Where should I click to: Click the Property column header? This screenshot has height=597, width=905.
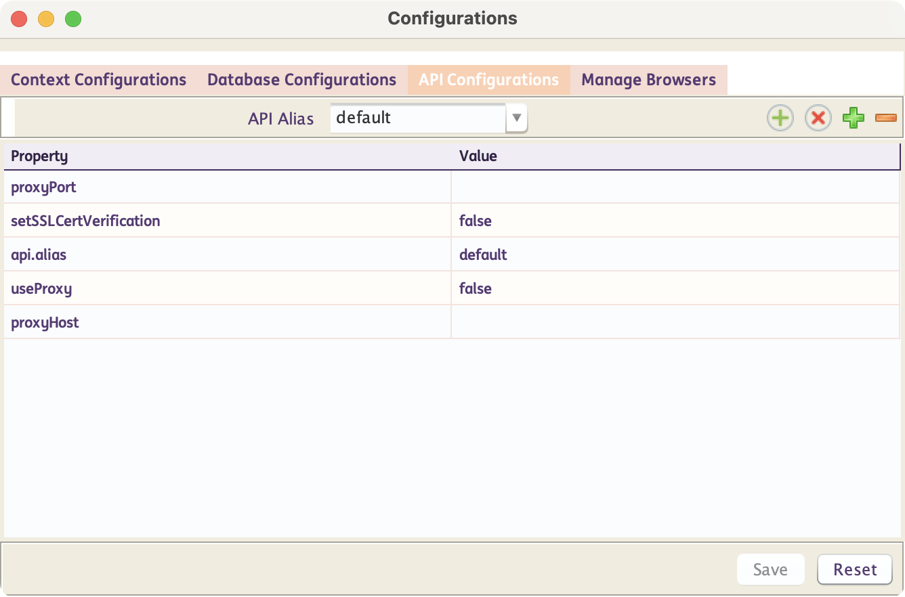[x=39, y=156]
